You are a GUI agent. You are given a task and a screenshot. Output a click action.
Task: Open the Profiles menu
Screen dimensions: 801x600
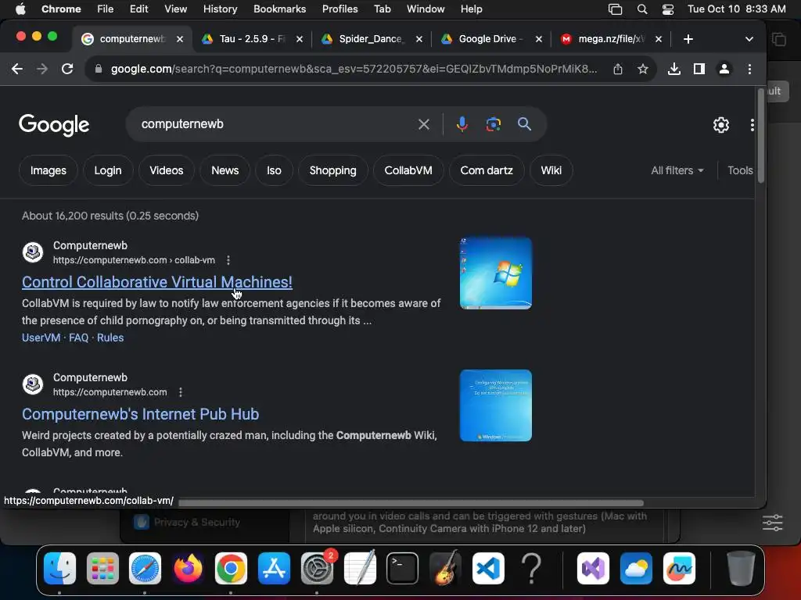339,9
